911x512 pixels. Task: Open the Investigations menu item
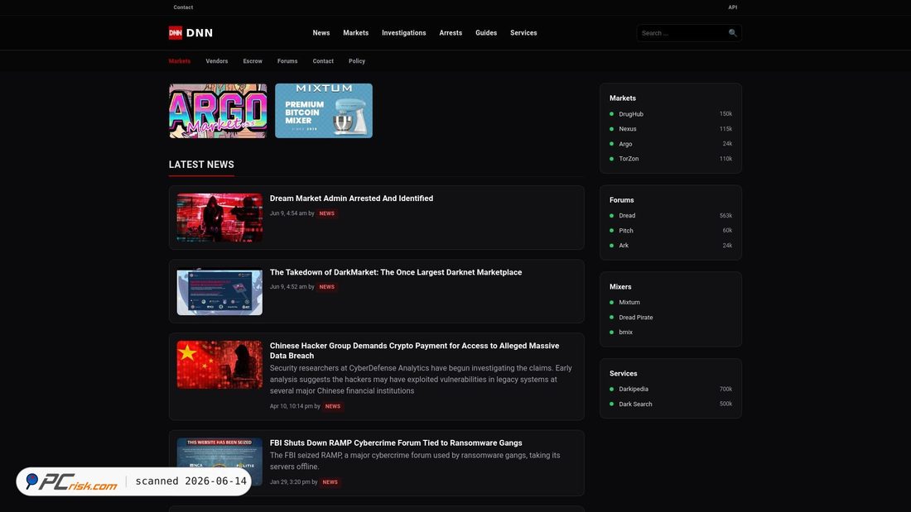(x=404, y=33)
